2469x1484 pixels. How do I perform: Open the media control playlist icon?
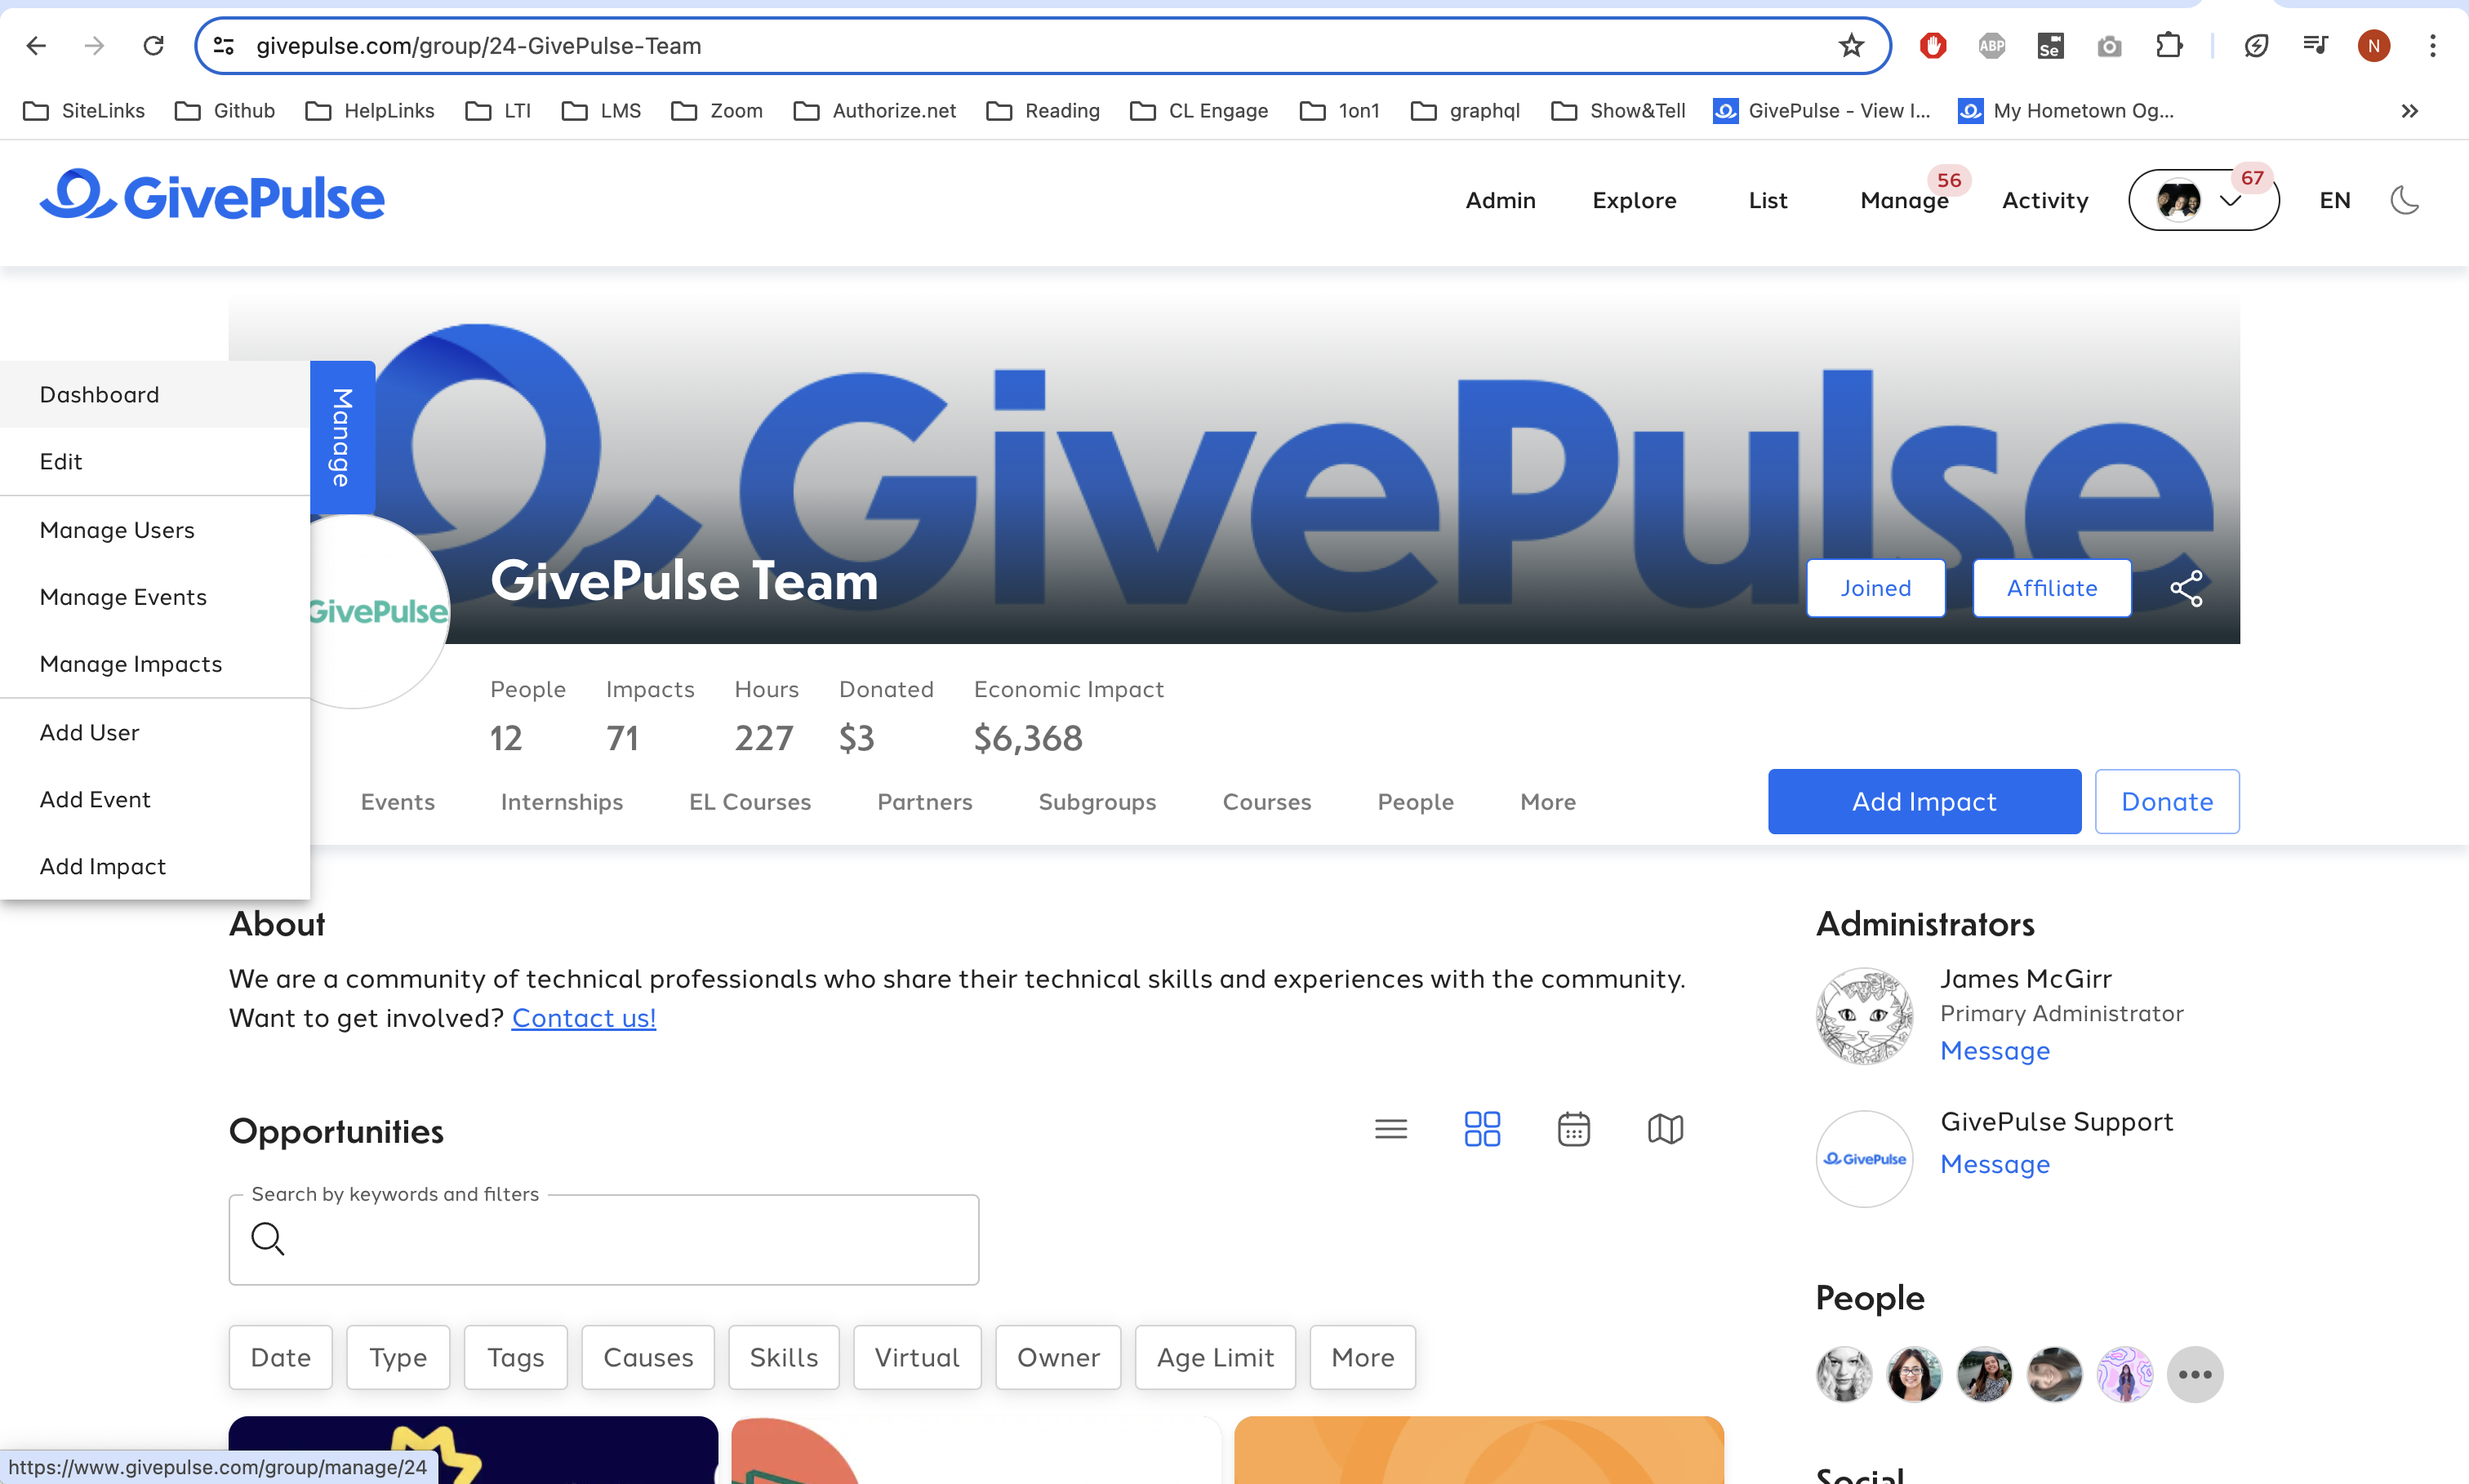pos(2315,46)
